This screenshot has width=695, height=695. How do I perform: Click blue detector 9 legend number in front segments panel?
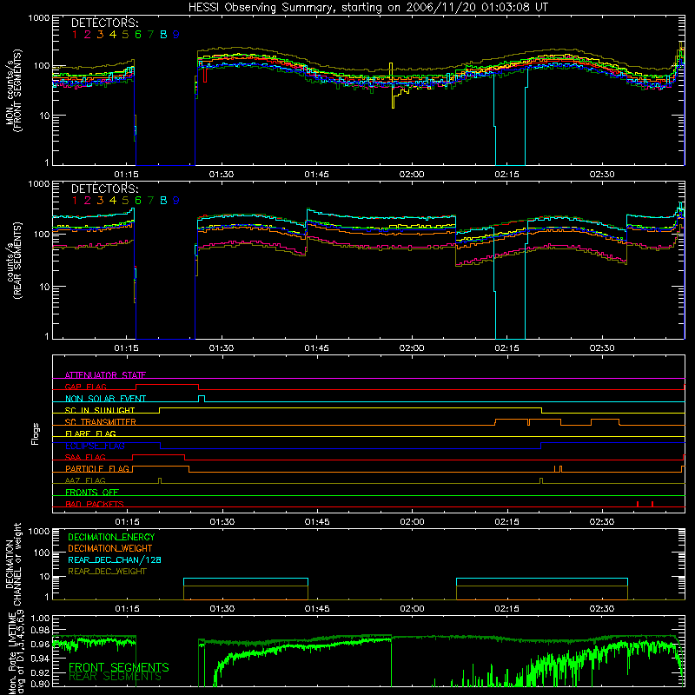point(176,35)
